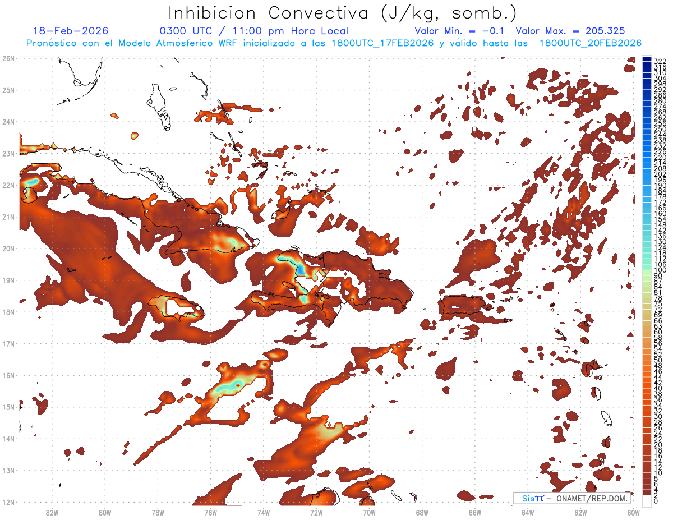Image resolution: width=673 pixels, height=520 pixels.
Task: Click latitude label 19N
Action: (x=8, y=280)
